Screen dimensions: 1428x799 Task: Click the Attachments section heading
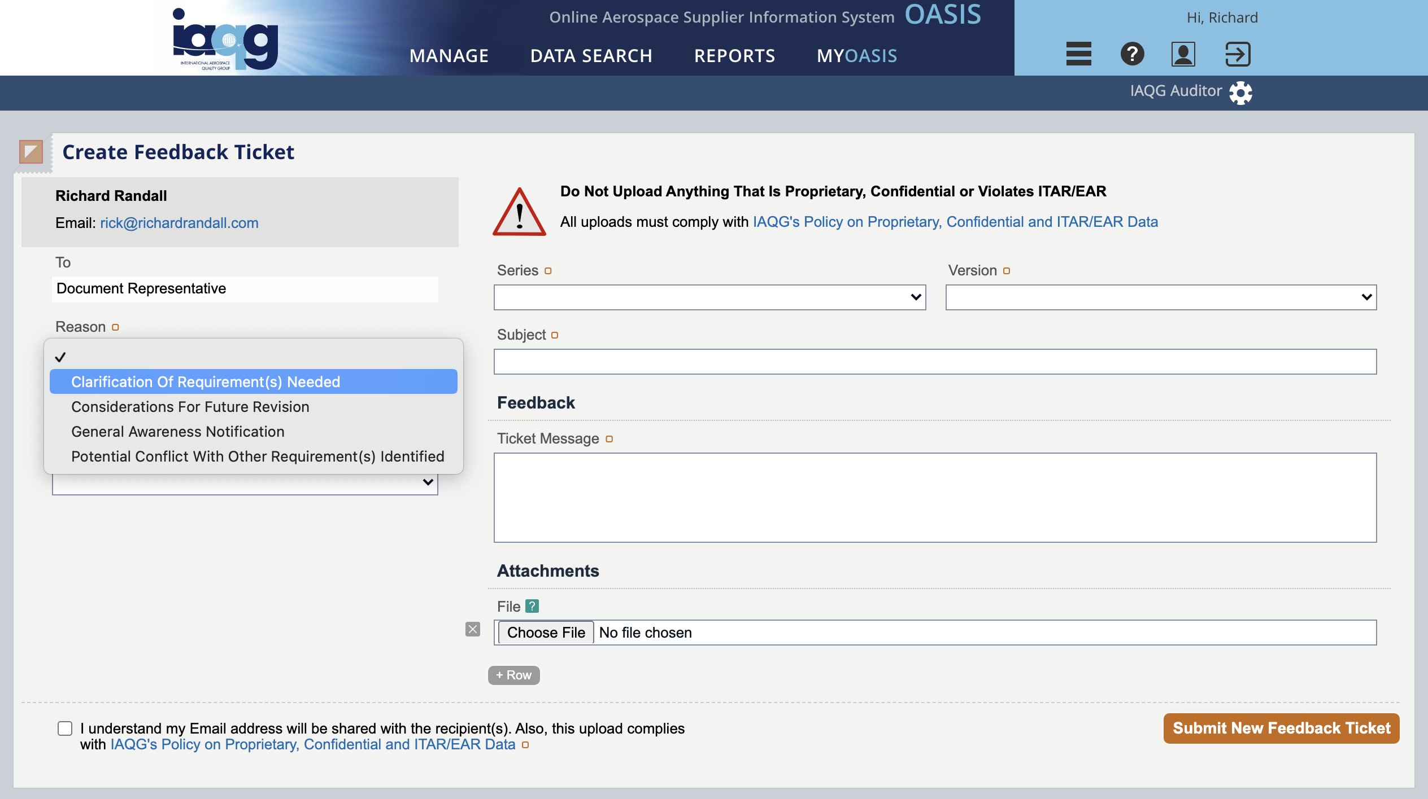(x=547, y=570)
